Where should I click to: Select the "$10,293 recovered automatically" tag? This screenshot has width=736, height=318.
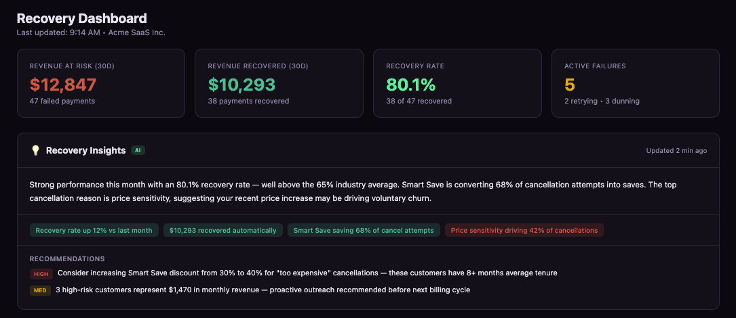click(223, 231)
